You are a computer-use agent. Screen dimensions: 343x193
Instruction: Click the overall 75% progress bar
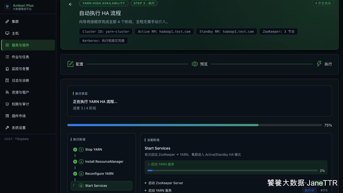[x=195, y=125]
